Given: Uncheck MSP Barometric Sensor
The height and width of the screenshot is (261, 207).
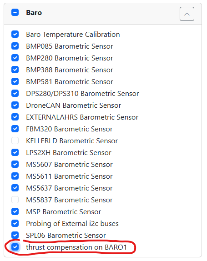Looking at the screenshot, I should (15, 211).
